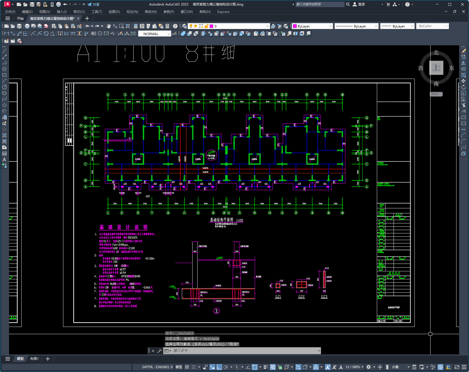Screen dimensions: 469x372
Task: Open the 文件(F) menu
Action: (10, 12)
